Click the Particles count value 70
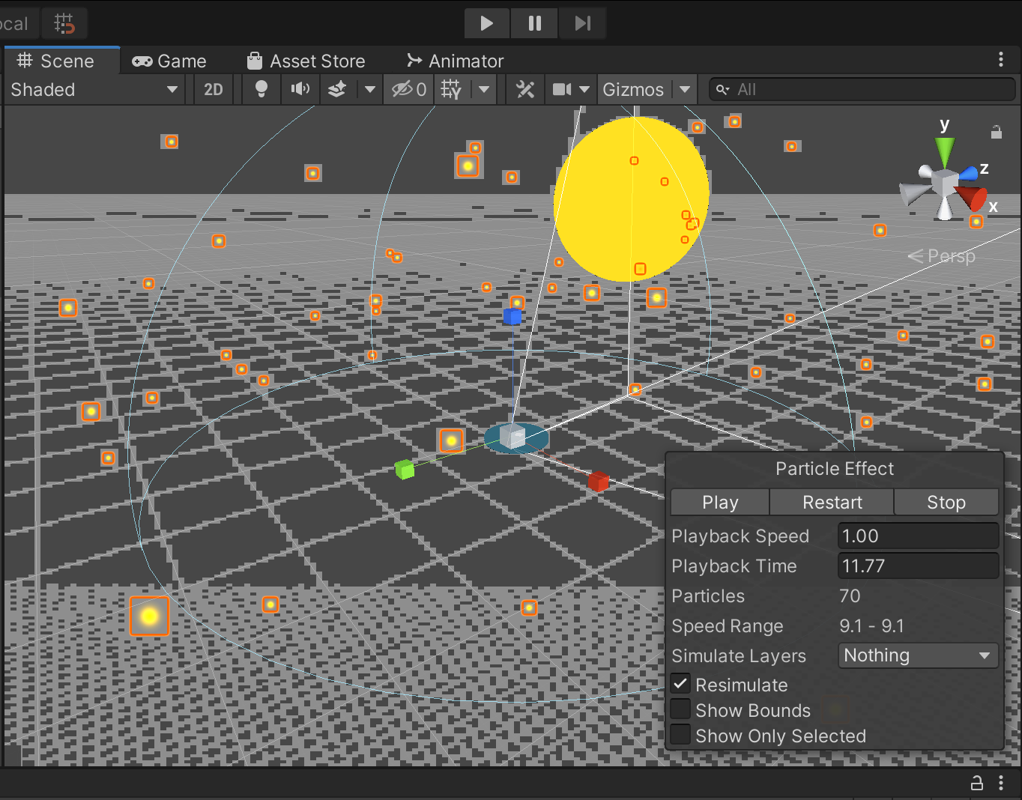 coord(850,596)
